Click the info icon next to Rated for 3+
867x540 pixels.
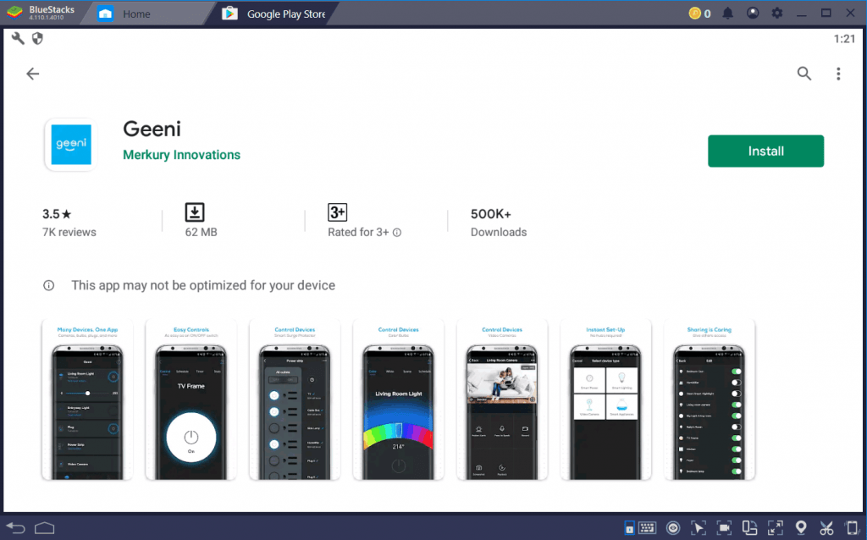(x=397, y=233)
